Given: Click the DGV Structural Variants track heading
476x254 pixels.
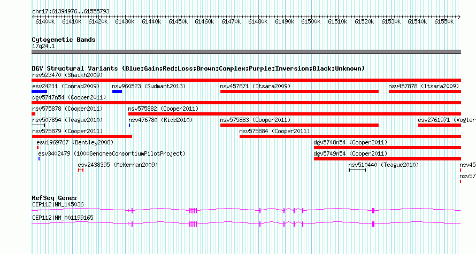Looking at the screenshot, I should pos(198,68).
